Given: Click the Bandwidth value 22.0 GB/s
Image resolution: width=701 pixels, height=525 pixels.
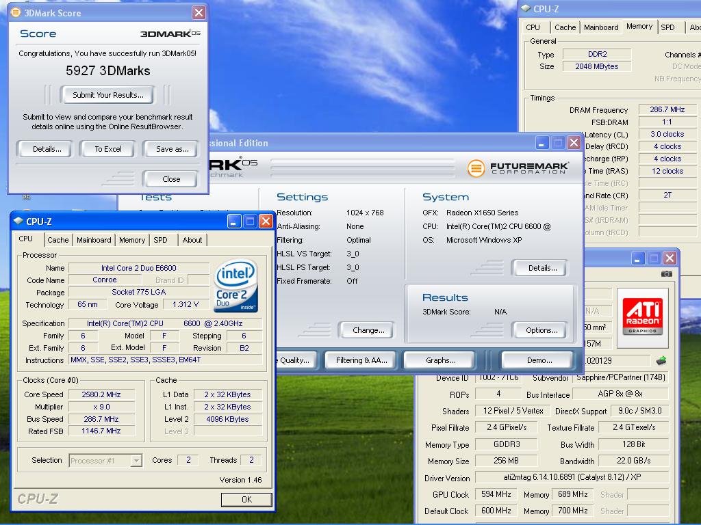Looking at the screenshot, I should click(633, 460).
